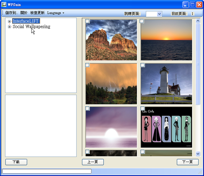Image resolution: width=204 pixels, height=176 pixels.
Task: Check the Les Girls wallpaper checkbox
Action: [142, 108]
